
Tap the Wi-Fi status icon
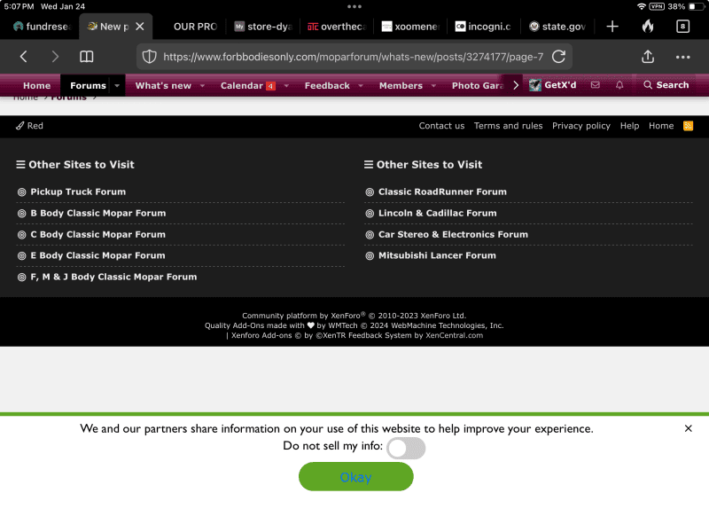click(641, 6)
